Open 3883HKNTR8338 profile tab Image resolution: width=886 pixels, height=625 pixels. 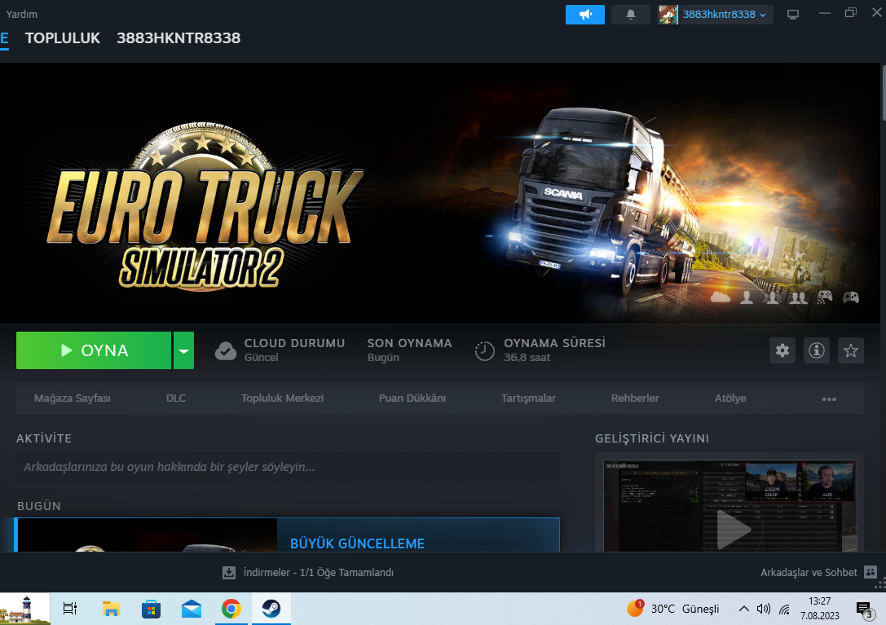pos(179,37)
